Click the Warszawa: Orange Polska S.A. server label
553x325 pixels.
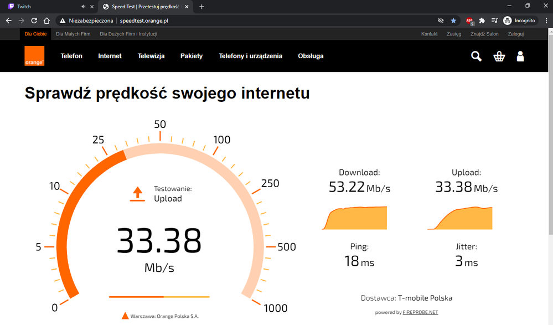[x=164, y=316]
